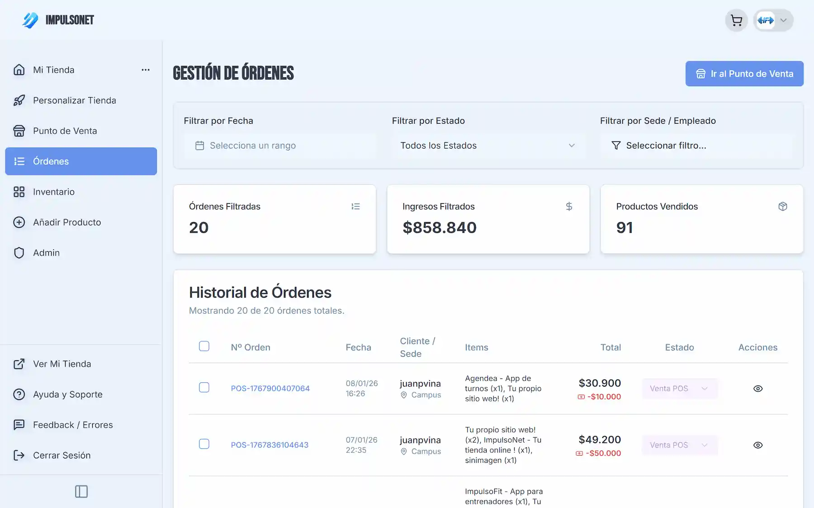Open Punto de Venta storefront icon
Viewport: 814px width, 508px height.
(19, 130)
